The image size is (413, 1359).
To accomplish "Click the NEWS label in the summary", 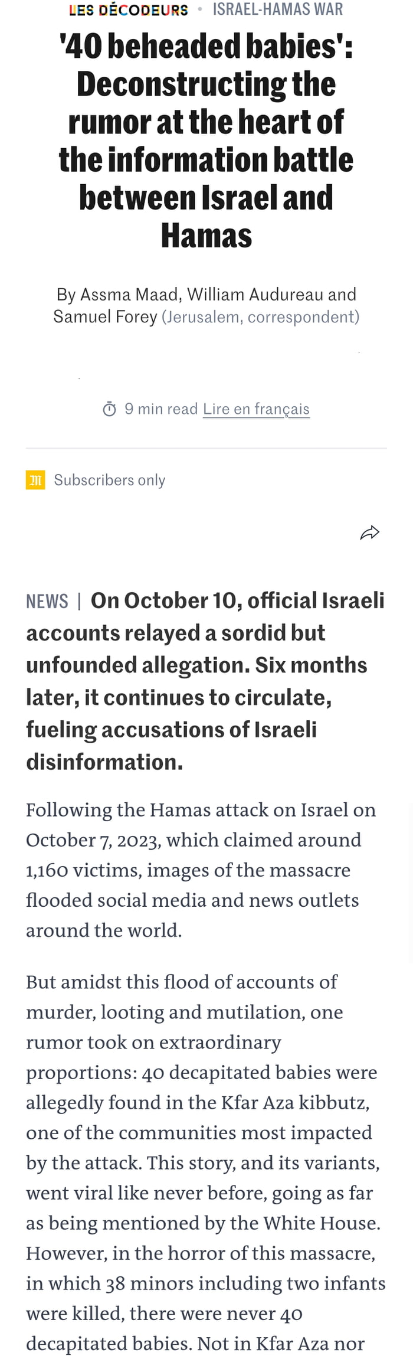I will pos(47,601).
